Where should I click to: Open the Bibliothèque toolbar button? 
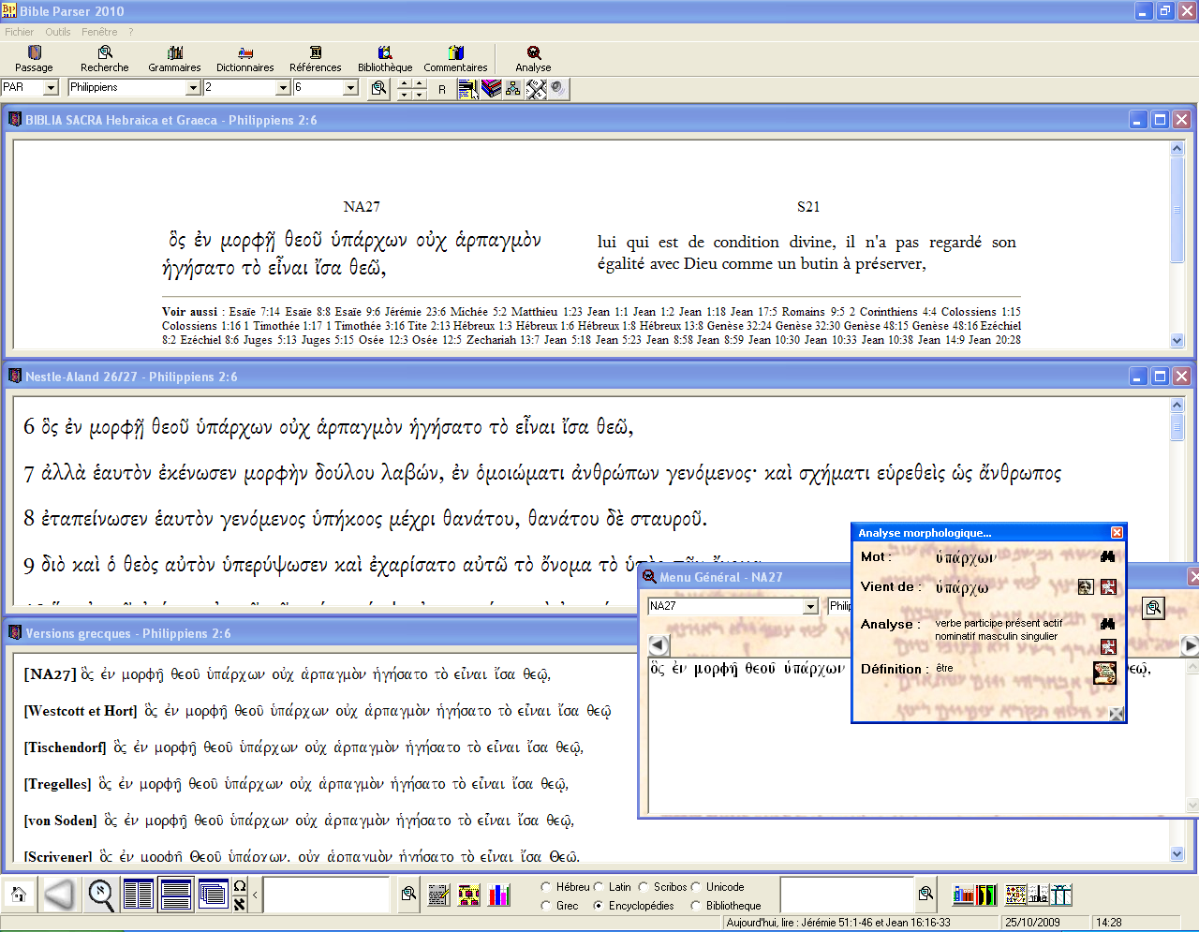385,59
